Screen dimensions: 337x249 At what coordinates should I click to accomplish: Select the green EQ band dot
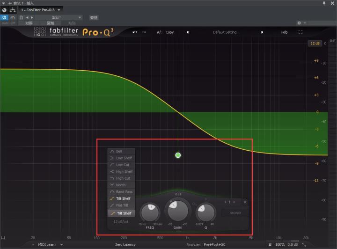click(178, 155)
